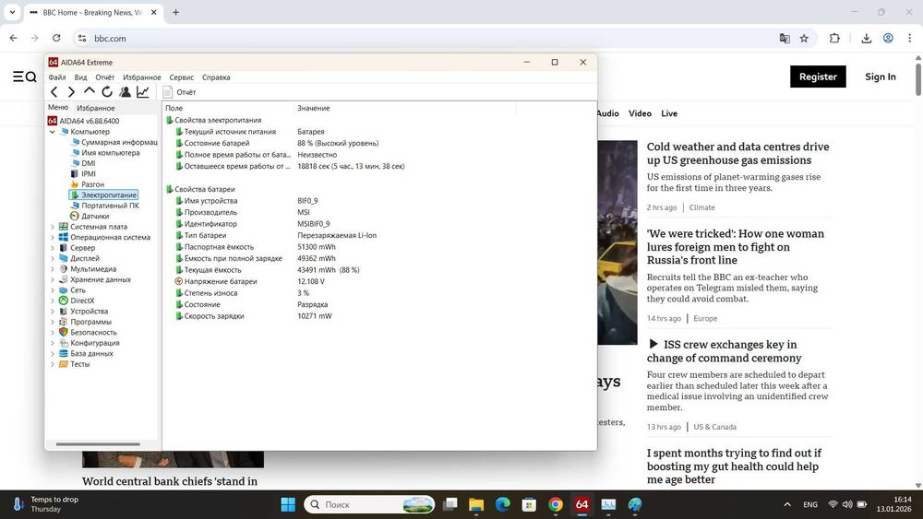Click the Отчёт report toolbar button
923x519 pixels.
(x=180, y=91)
